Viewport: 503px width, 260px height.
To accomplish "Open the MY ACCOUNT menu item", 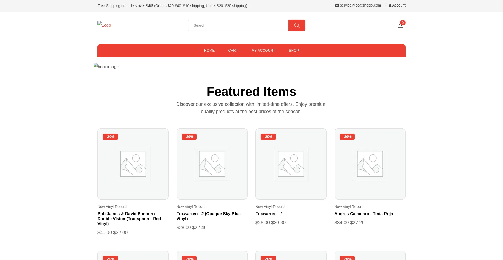I will [263, 51].
